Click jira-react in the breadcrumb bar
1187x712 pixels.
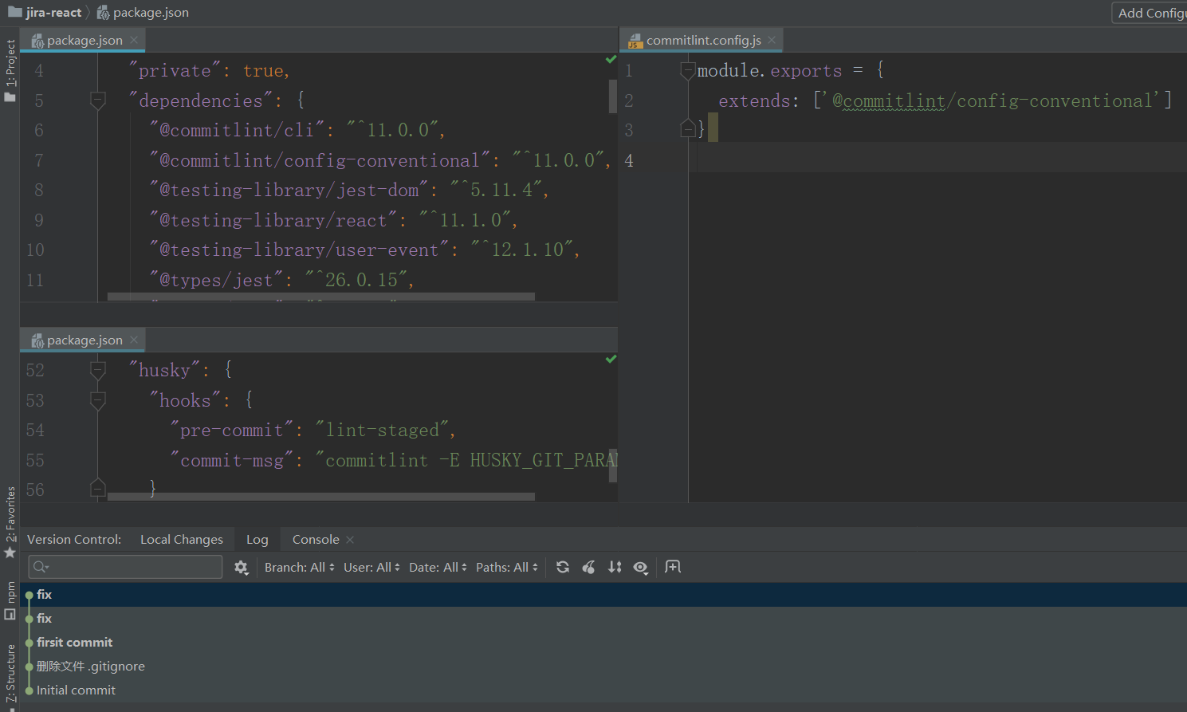point(53,13)
